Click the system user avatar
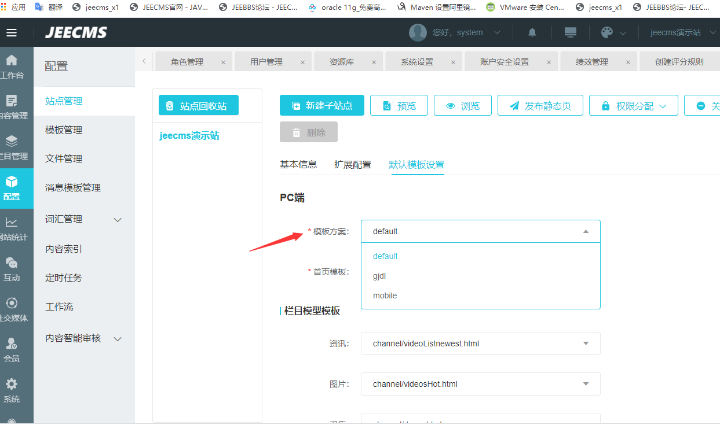 [418, 32]
